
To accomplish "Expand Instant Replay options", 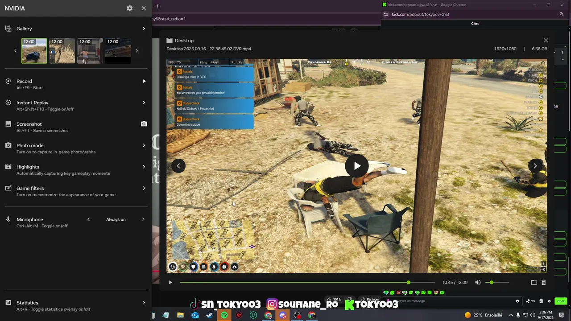I will (144, 103).
